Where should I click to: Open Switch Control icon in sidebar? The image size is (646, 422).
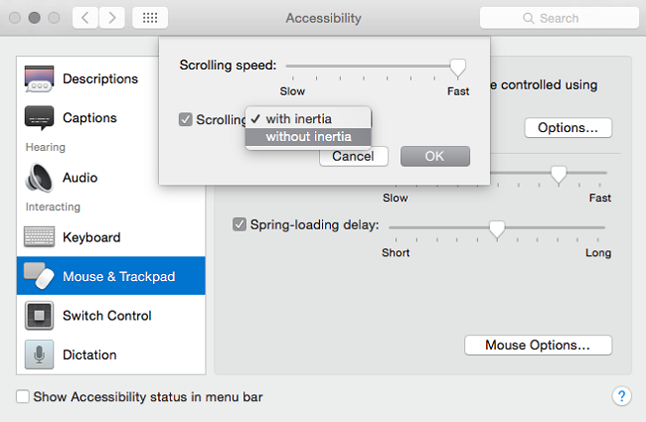pyautogui.click(x=39, y=316)
